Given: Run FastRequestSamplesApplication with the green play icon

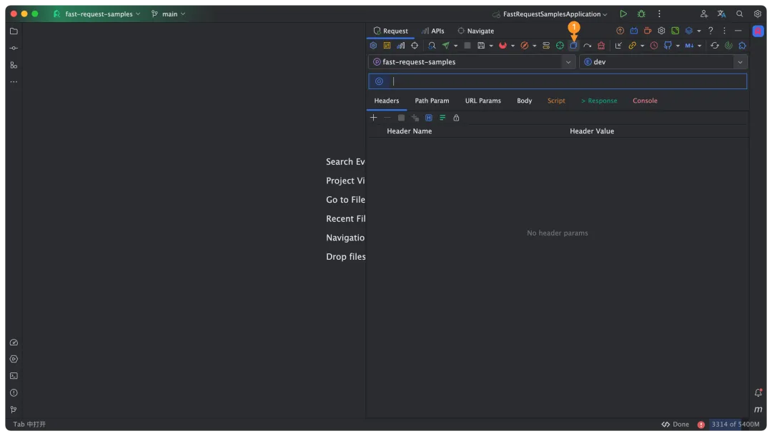Looking at the screenshot, I should [x=623, y=14].
